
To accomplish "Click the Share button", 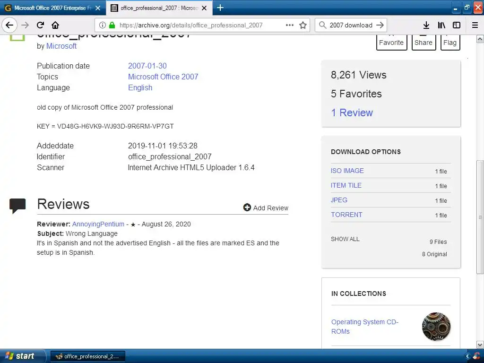I will [423, 42].
